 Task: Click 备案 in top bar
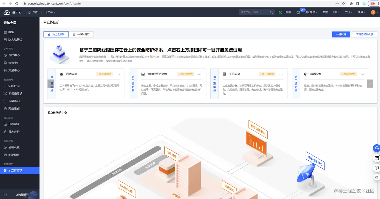click(x=325, y=12)
